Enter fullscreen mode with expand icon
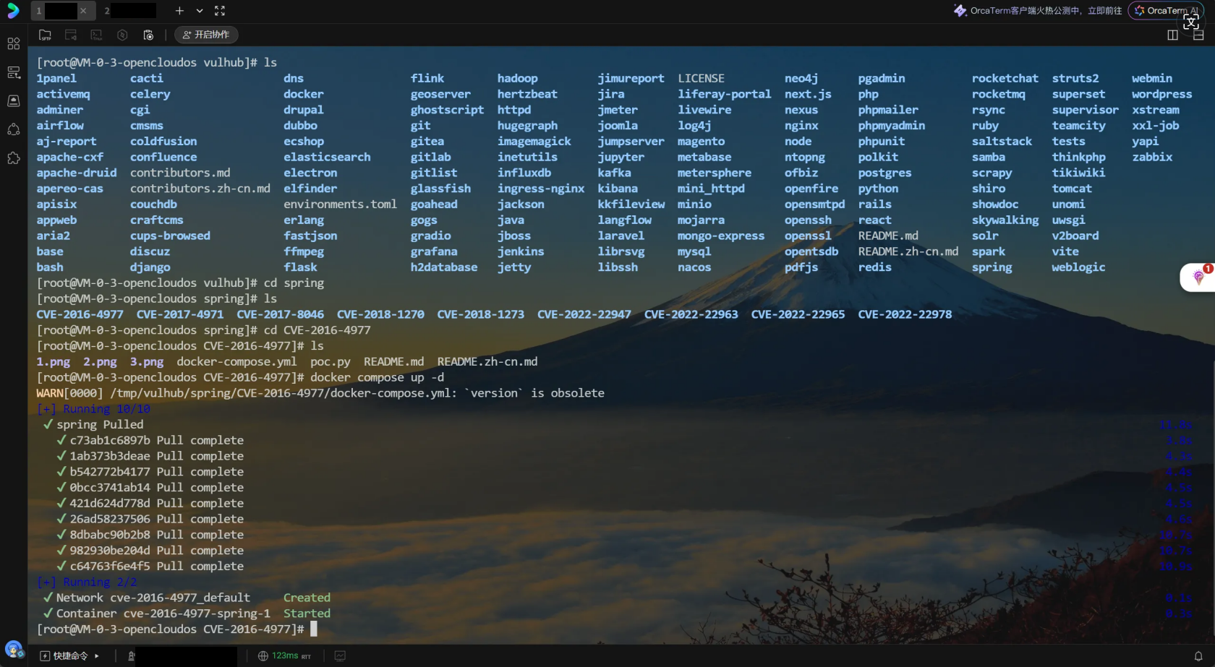This screenshot has width=1215, height=667. (220, 11)
